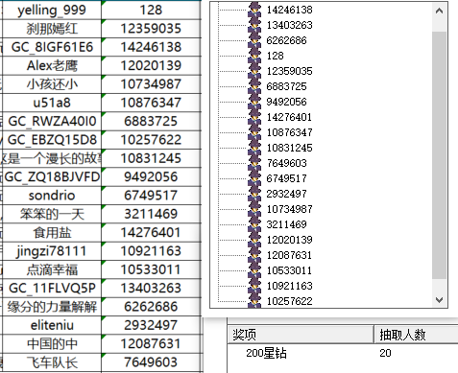Click spreadsheet cell yelling_999

tap(52, 10)
